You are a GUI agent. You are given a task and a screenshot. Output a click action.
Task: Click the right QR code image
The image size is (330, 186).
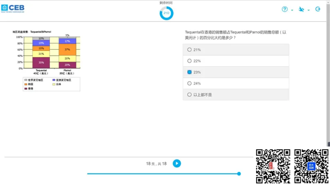point(311,166)
